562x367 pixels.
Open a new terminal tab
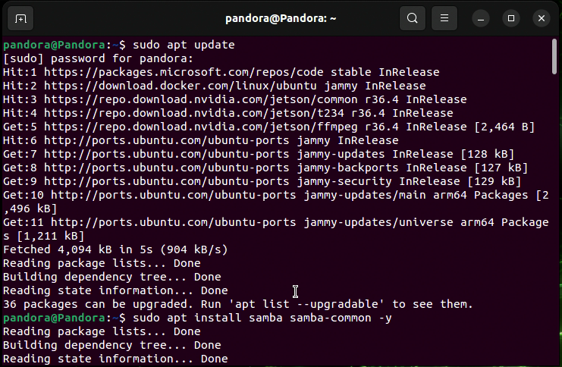(20, 18)
